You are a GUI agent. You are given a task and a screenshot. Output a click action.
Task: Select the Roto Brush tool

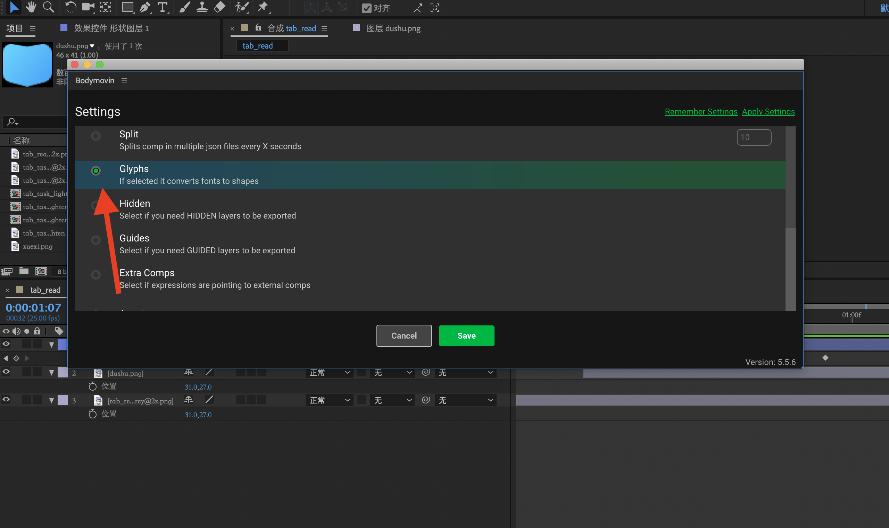coord(242,8)
